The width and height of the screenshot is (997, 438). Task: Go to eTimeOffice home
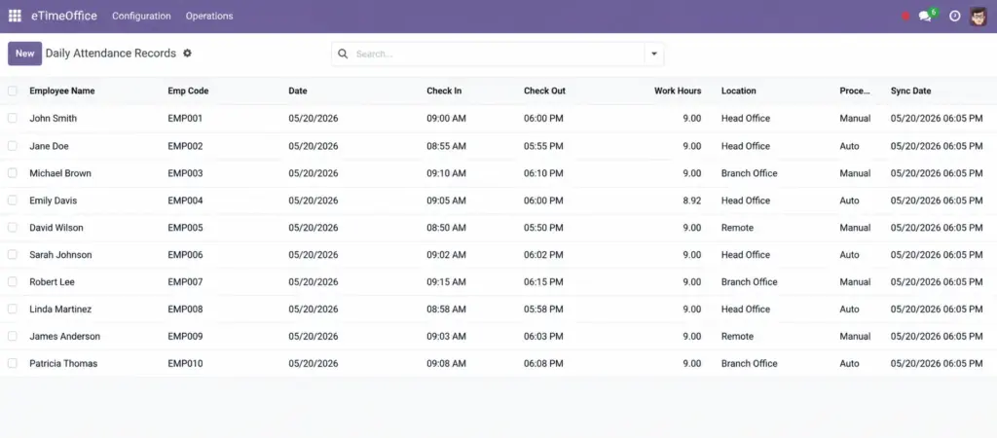point(64,16)
